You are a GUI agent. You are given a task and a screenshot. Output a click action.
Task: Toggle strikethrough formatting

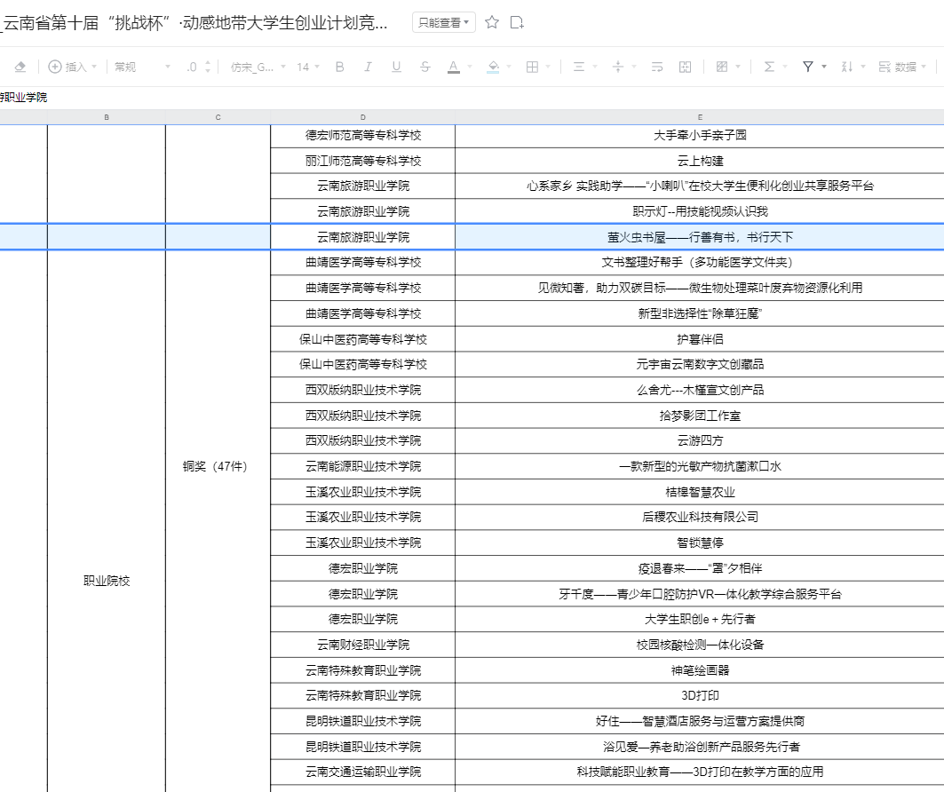click(x=424, y=67)
